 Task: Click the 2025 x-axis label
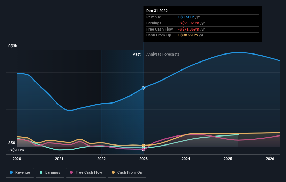[228, 159]
